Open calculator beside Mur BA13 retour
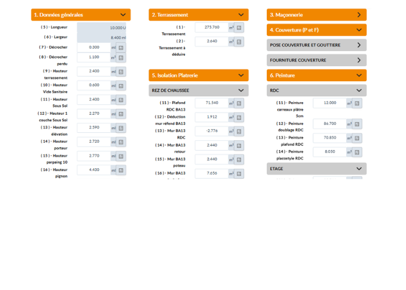The image size is (406, 290). click(x=239, y=146)
